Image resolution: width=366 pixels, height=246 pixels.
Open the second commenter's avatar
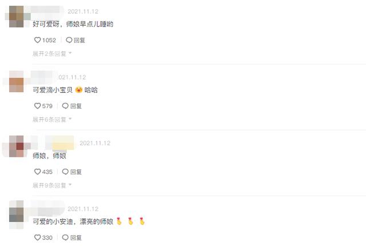click(x=17, y=81)
